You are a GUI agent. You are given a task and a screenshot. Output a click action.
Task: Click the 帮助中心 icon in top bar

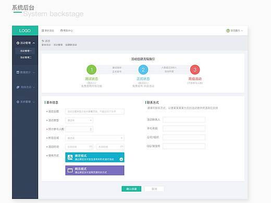click(61, 31)
